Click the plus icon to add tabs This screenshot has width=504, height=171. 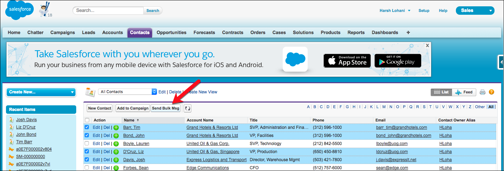point(408,32)
